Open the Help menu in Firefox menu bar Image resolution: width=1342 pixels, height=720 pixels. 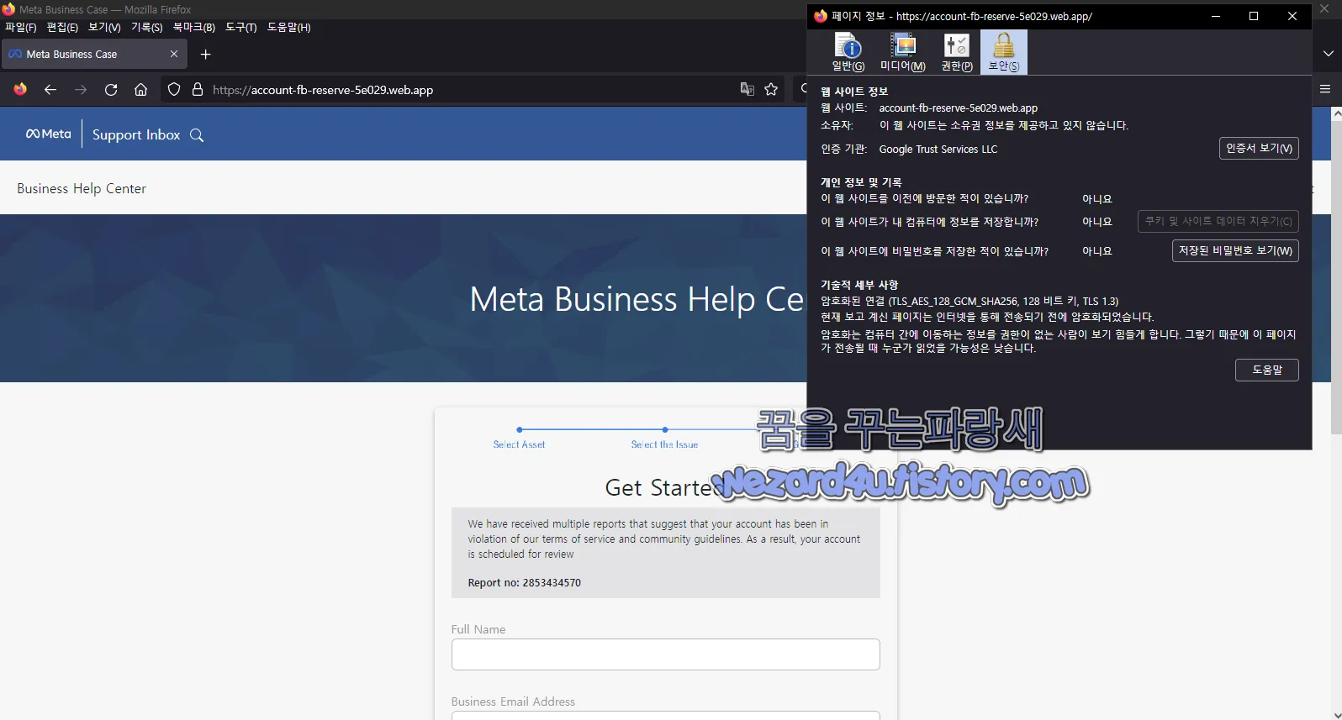click(x=288, y=28)
